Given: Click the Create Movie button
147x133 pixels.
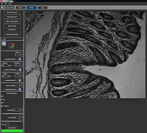Looking at the screenshot, I should tap(12, 128).
